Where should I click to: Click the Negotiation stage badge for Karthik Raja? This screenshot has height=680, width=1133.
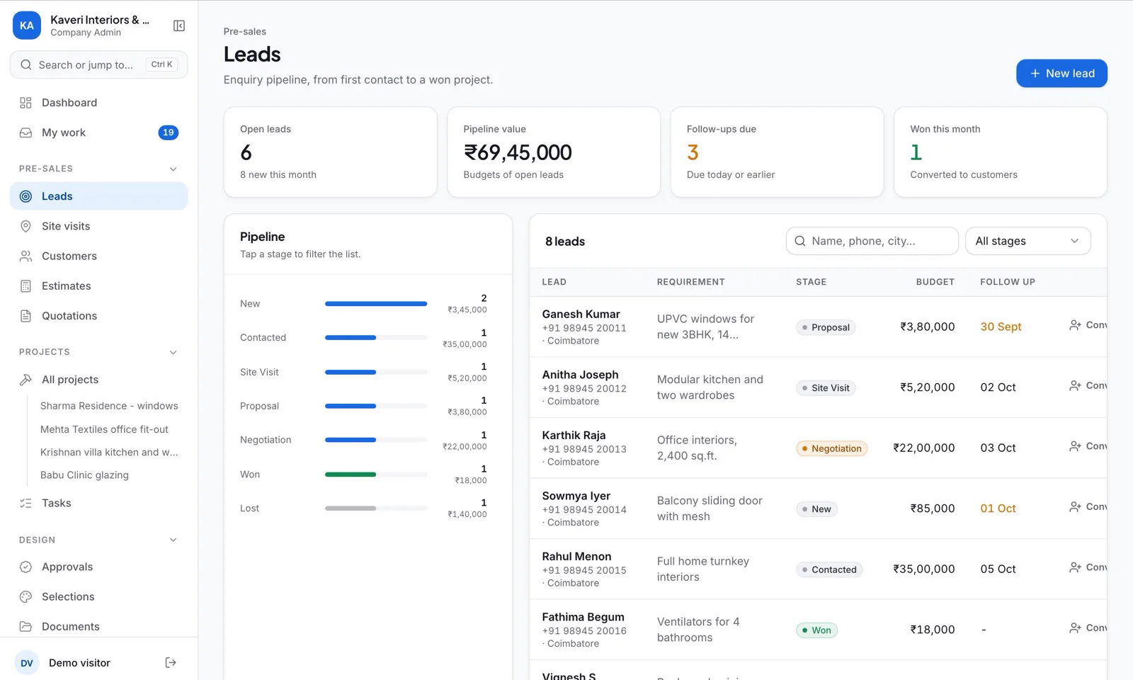click(x=831, y=448)
